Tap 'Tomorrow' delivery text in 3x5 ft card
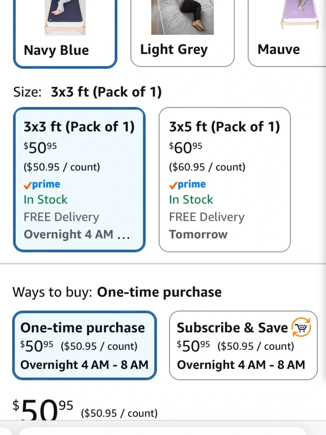 [x=198, y=234]
